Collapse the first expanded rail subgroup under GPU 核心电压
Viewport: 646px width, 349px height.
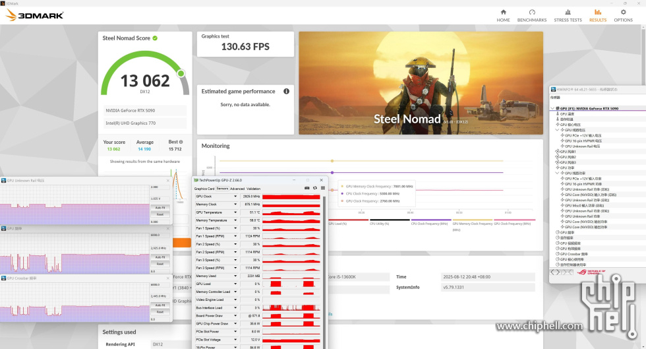(x=558, y=130)
